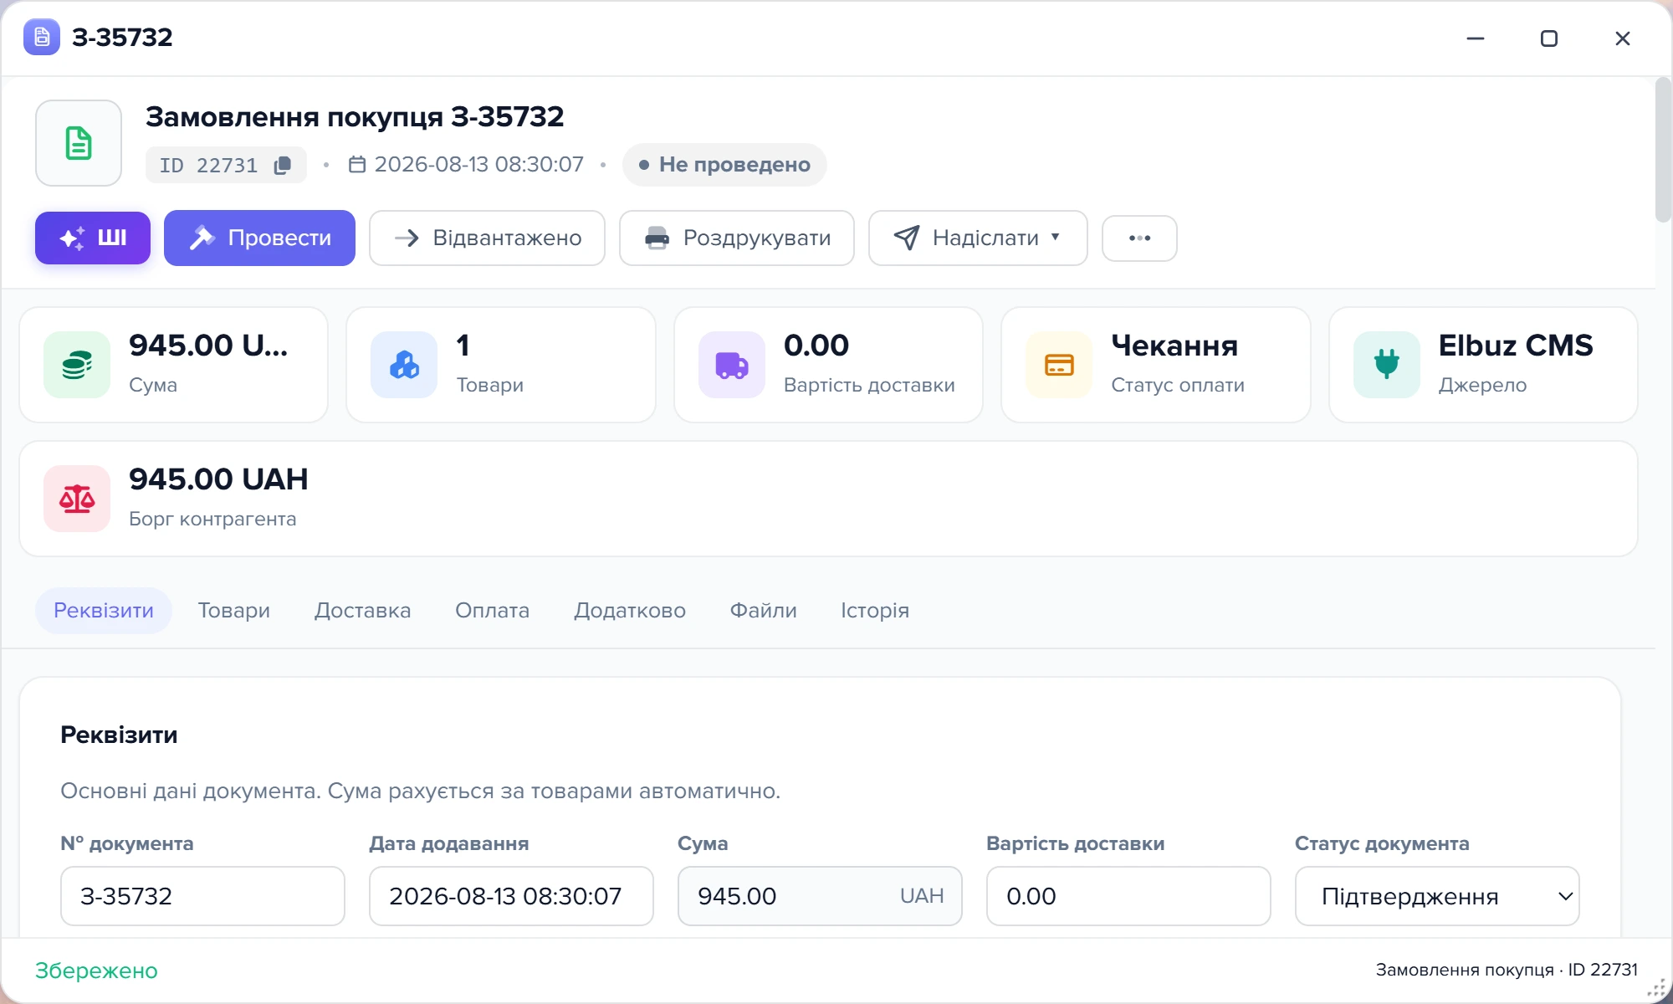Screen dimensions: 1673x1004
Task: Maximize the window
Action: (x=1549, y=38)
